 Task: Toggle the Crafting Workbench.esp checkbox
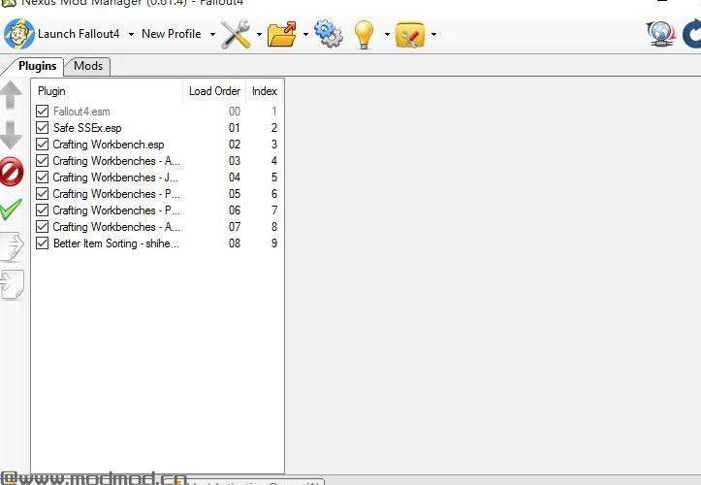(x=42, y=145)
